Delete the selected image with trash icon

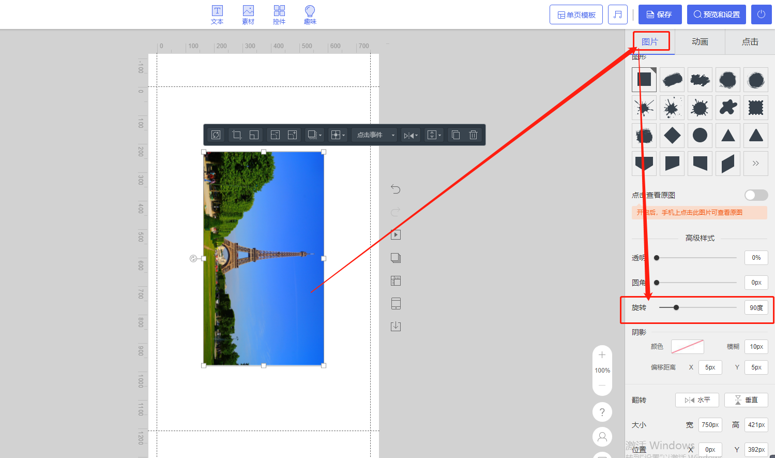pos(473,135)
